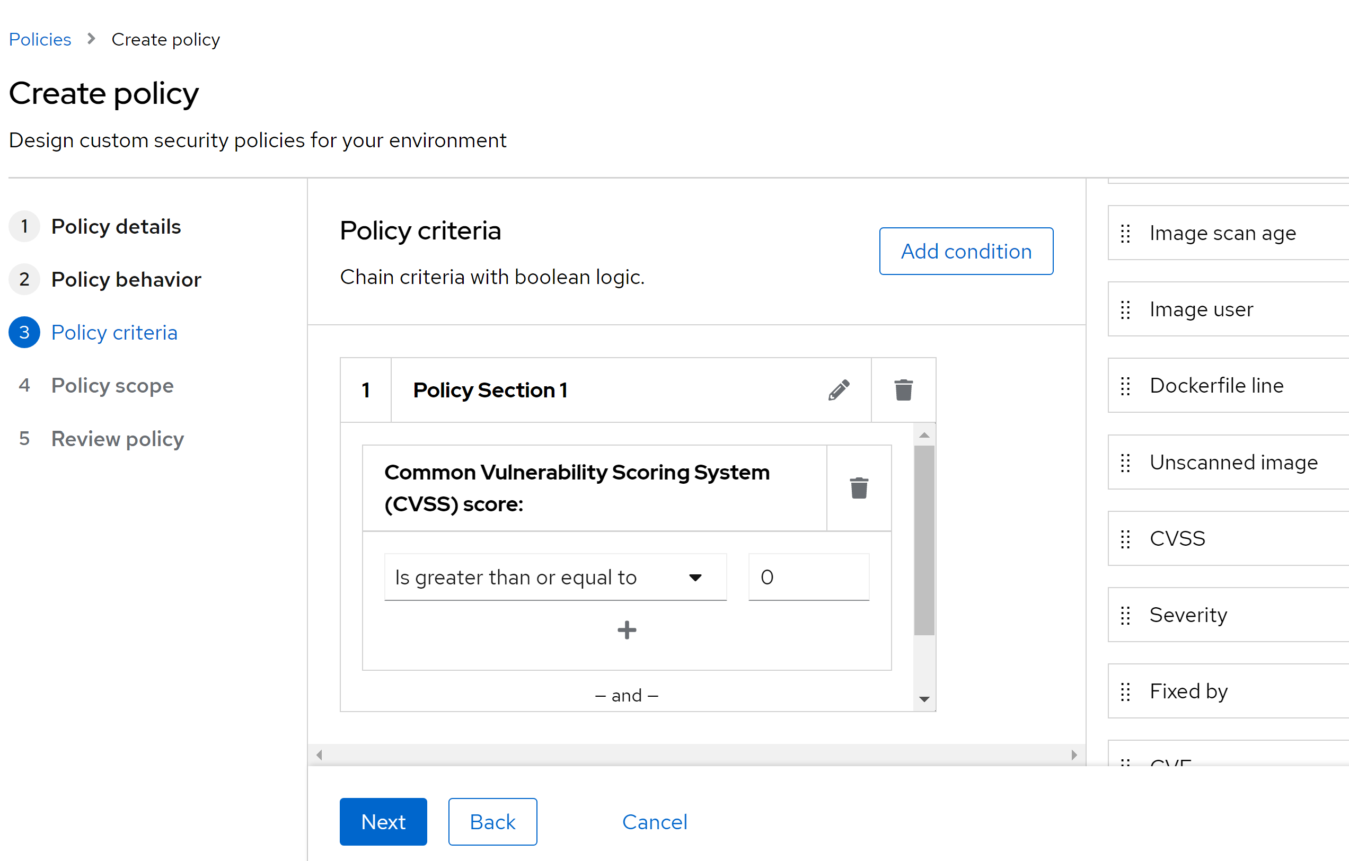Click the pencil icon to edit Policy Section 1

pyautogui.click(x=839, y=390)
